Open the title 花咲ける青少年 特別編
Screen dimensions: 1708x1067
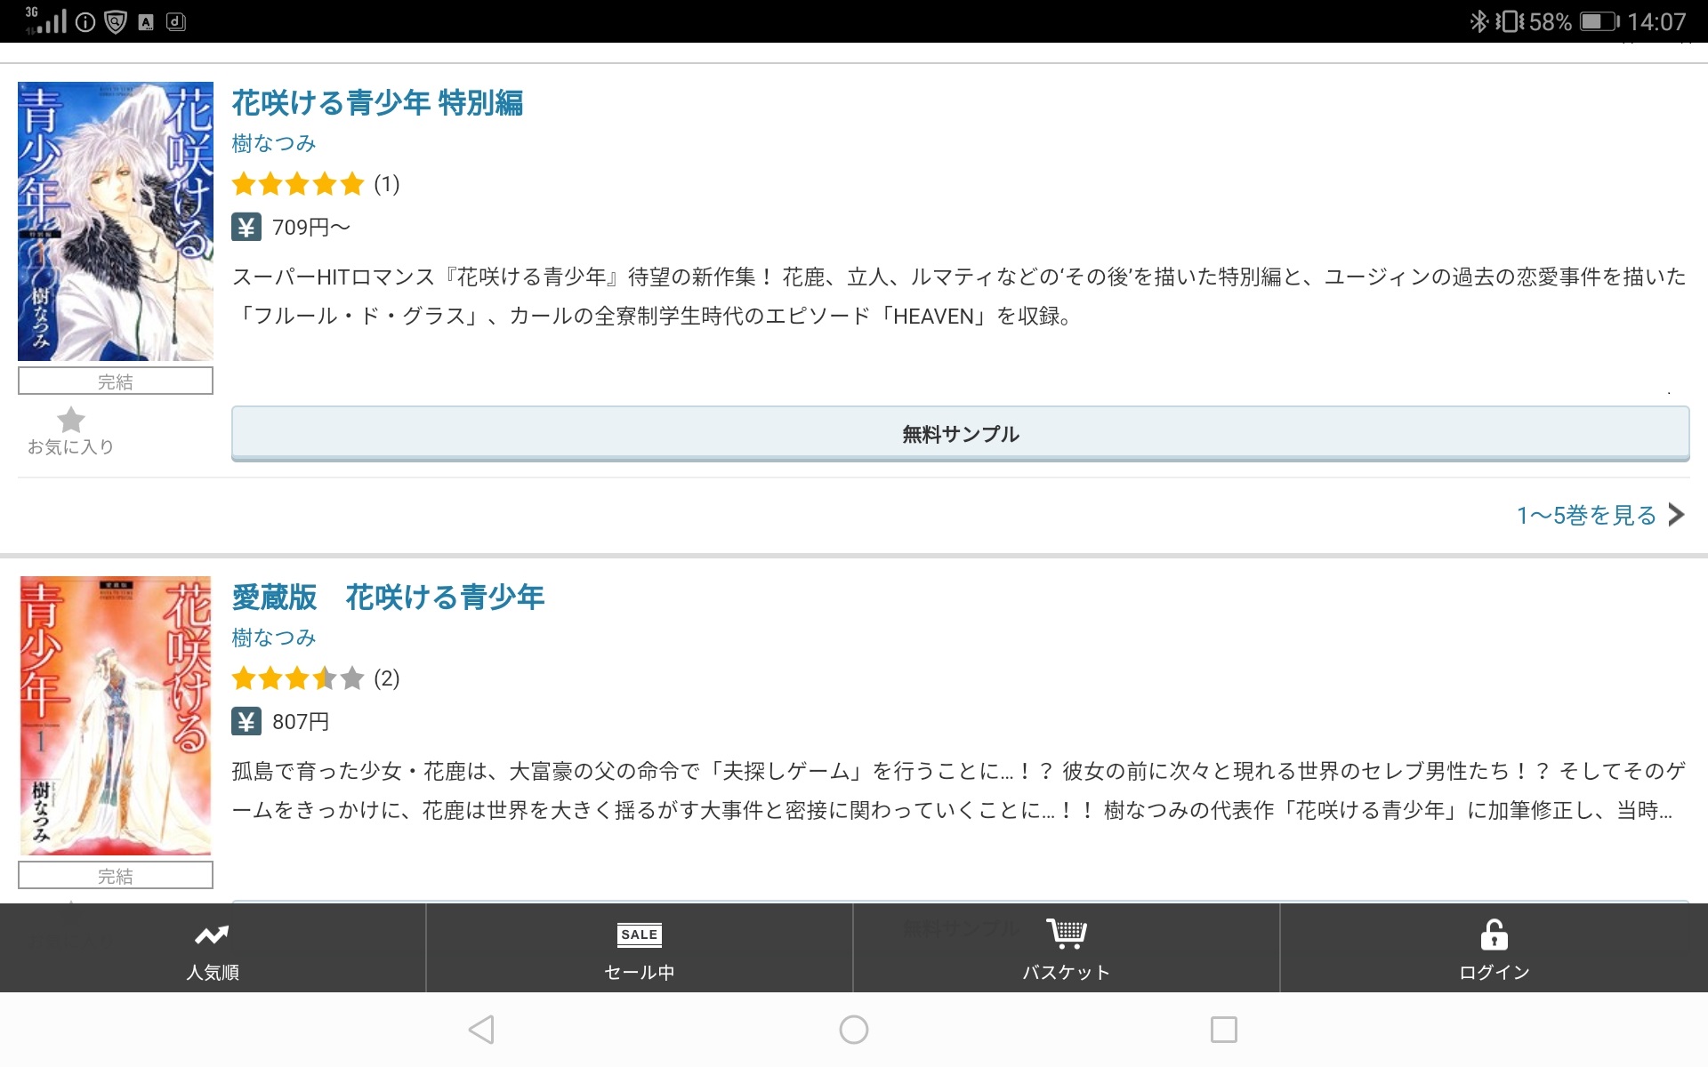click(x=377, y=103)
